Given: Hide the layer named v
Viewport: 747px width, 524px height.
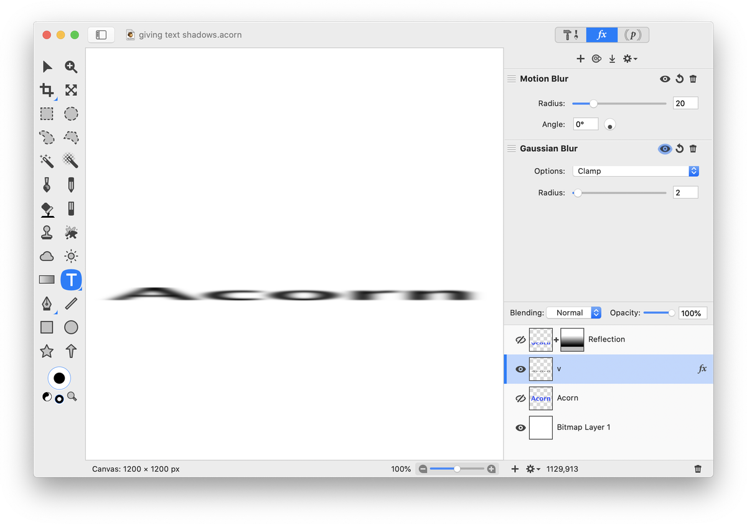Looking at the screenshot, I should [521, 369].
